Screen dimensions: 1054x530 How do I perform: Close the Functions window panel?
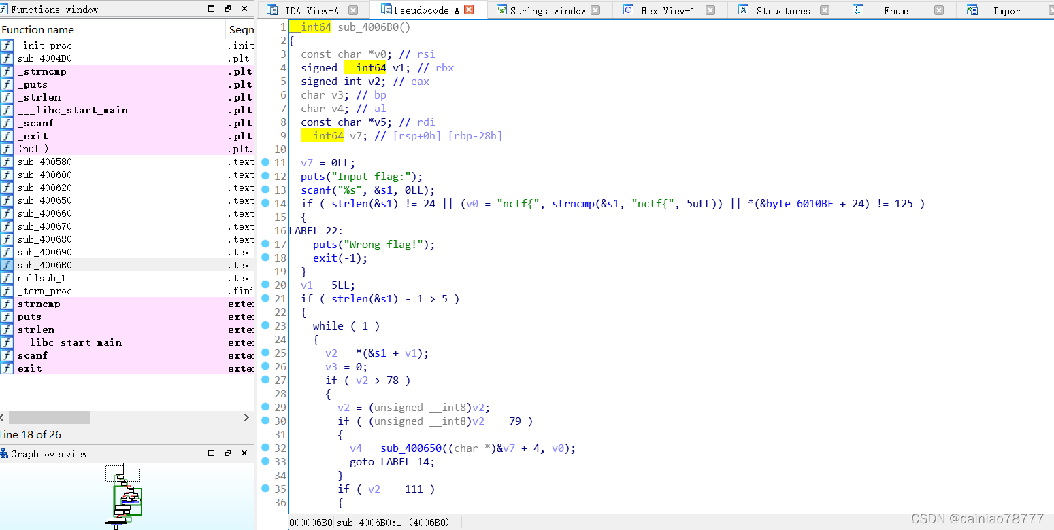(245, 9)
